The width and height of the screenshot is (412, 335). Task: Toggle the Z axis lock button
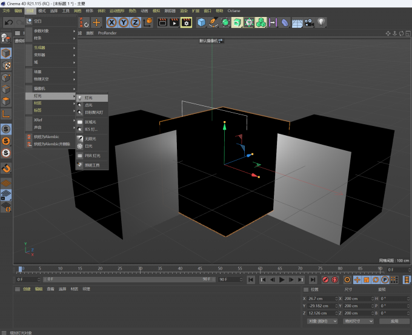pos(136,22)
